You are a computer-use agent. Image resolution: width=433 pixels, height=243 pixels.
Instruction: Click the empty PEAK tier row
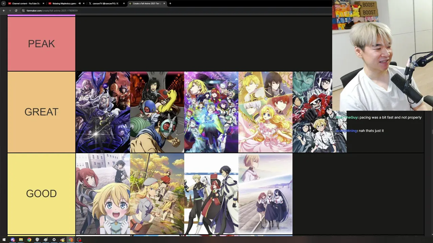204,44
